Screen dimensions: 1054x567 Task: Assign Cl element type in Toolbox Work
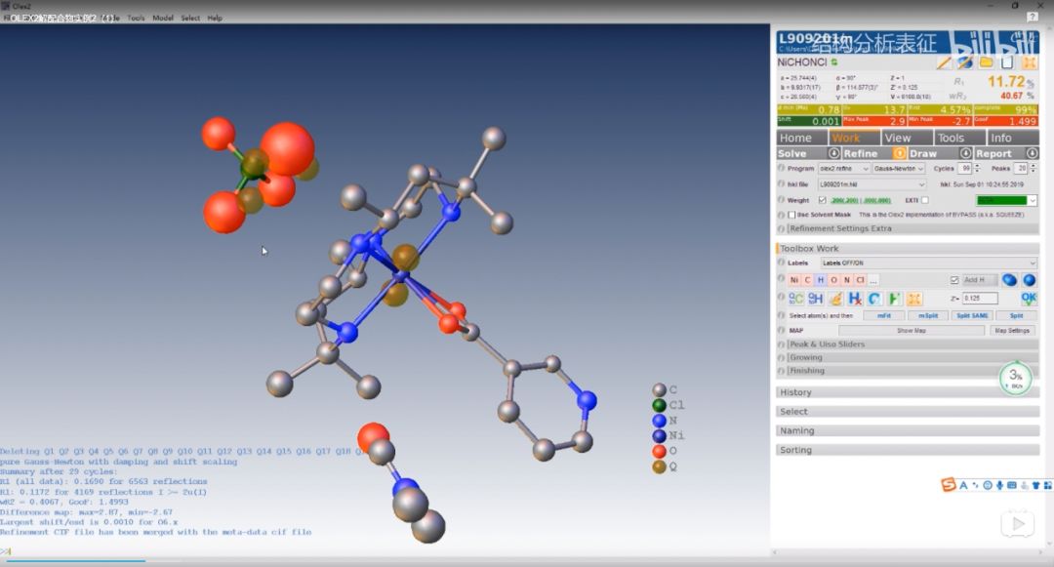(861, 280)
